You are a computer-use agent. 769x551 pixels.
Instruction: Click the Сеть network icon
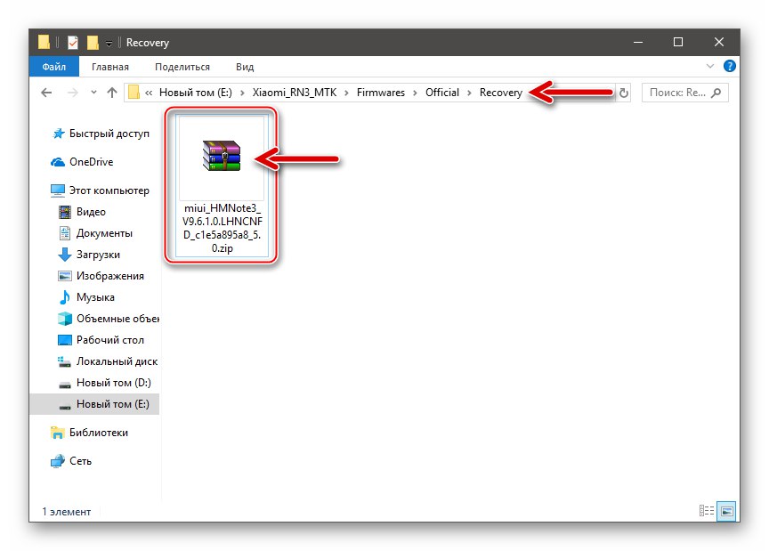pyautogui.click(x=58, y=461)
